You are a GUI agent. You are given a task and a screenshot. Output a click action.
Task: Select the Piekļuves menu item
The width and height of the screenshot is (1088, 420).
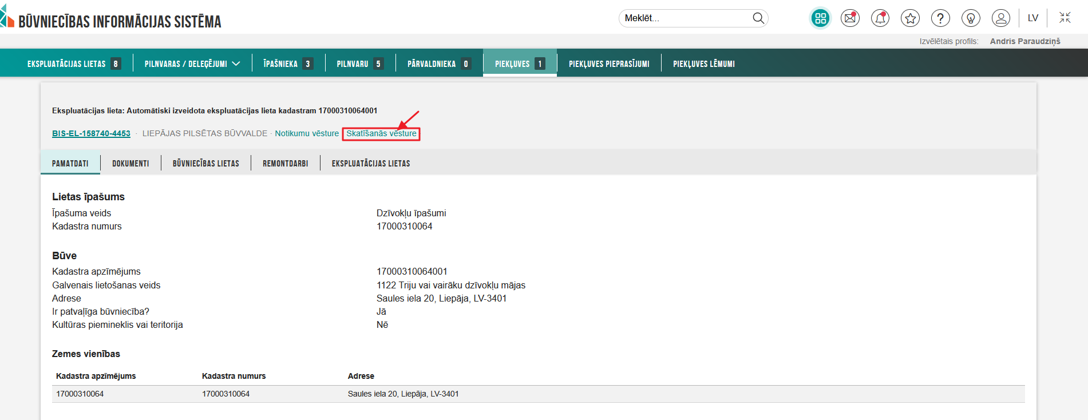click(520, 64)
